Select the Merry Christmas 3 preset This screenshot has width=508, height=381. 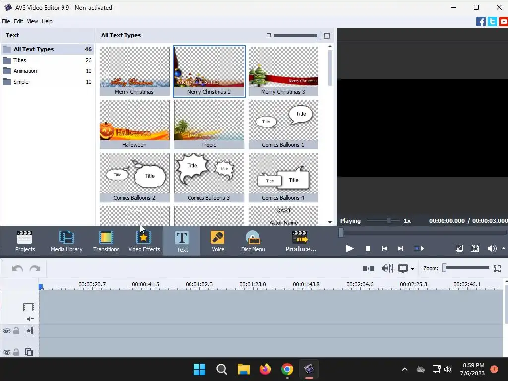[x=283, y=71]
